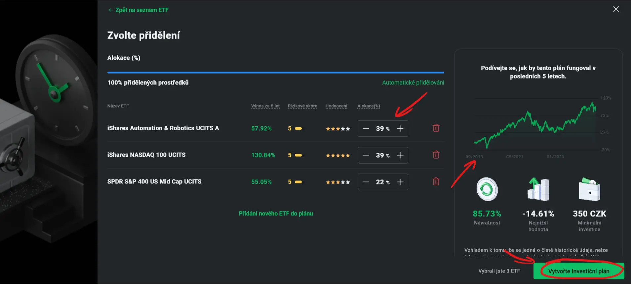The height and width of the screenshot is (286, 631).
Task: Click the yellow risk bar for iShares NASDAQ 100
Action: pos(298,155)
